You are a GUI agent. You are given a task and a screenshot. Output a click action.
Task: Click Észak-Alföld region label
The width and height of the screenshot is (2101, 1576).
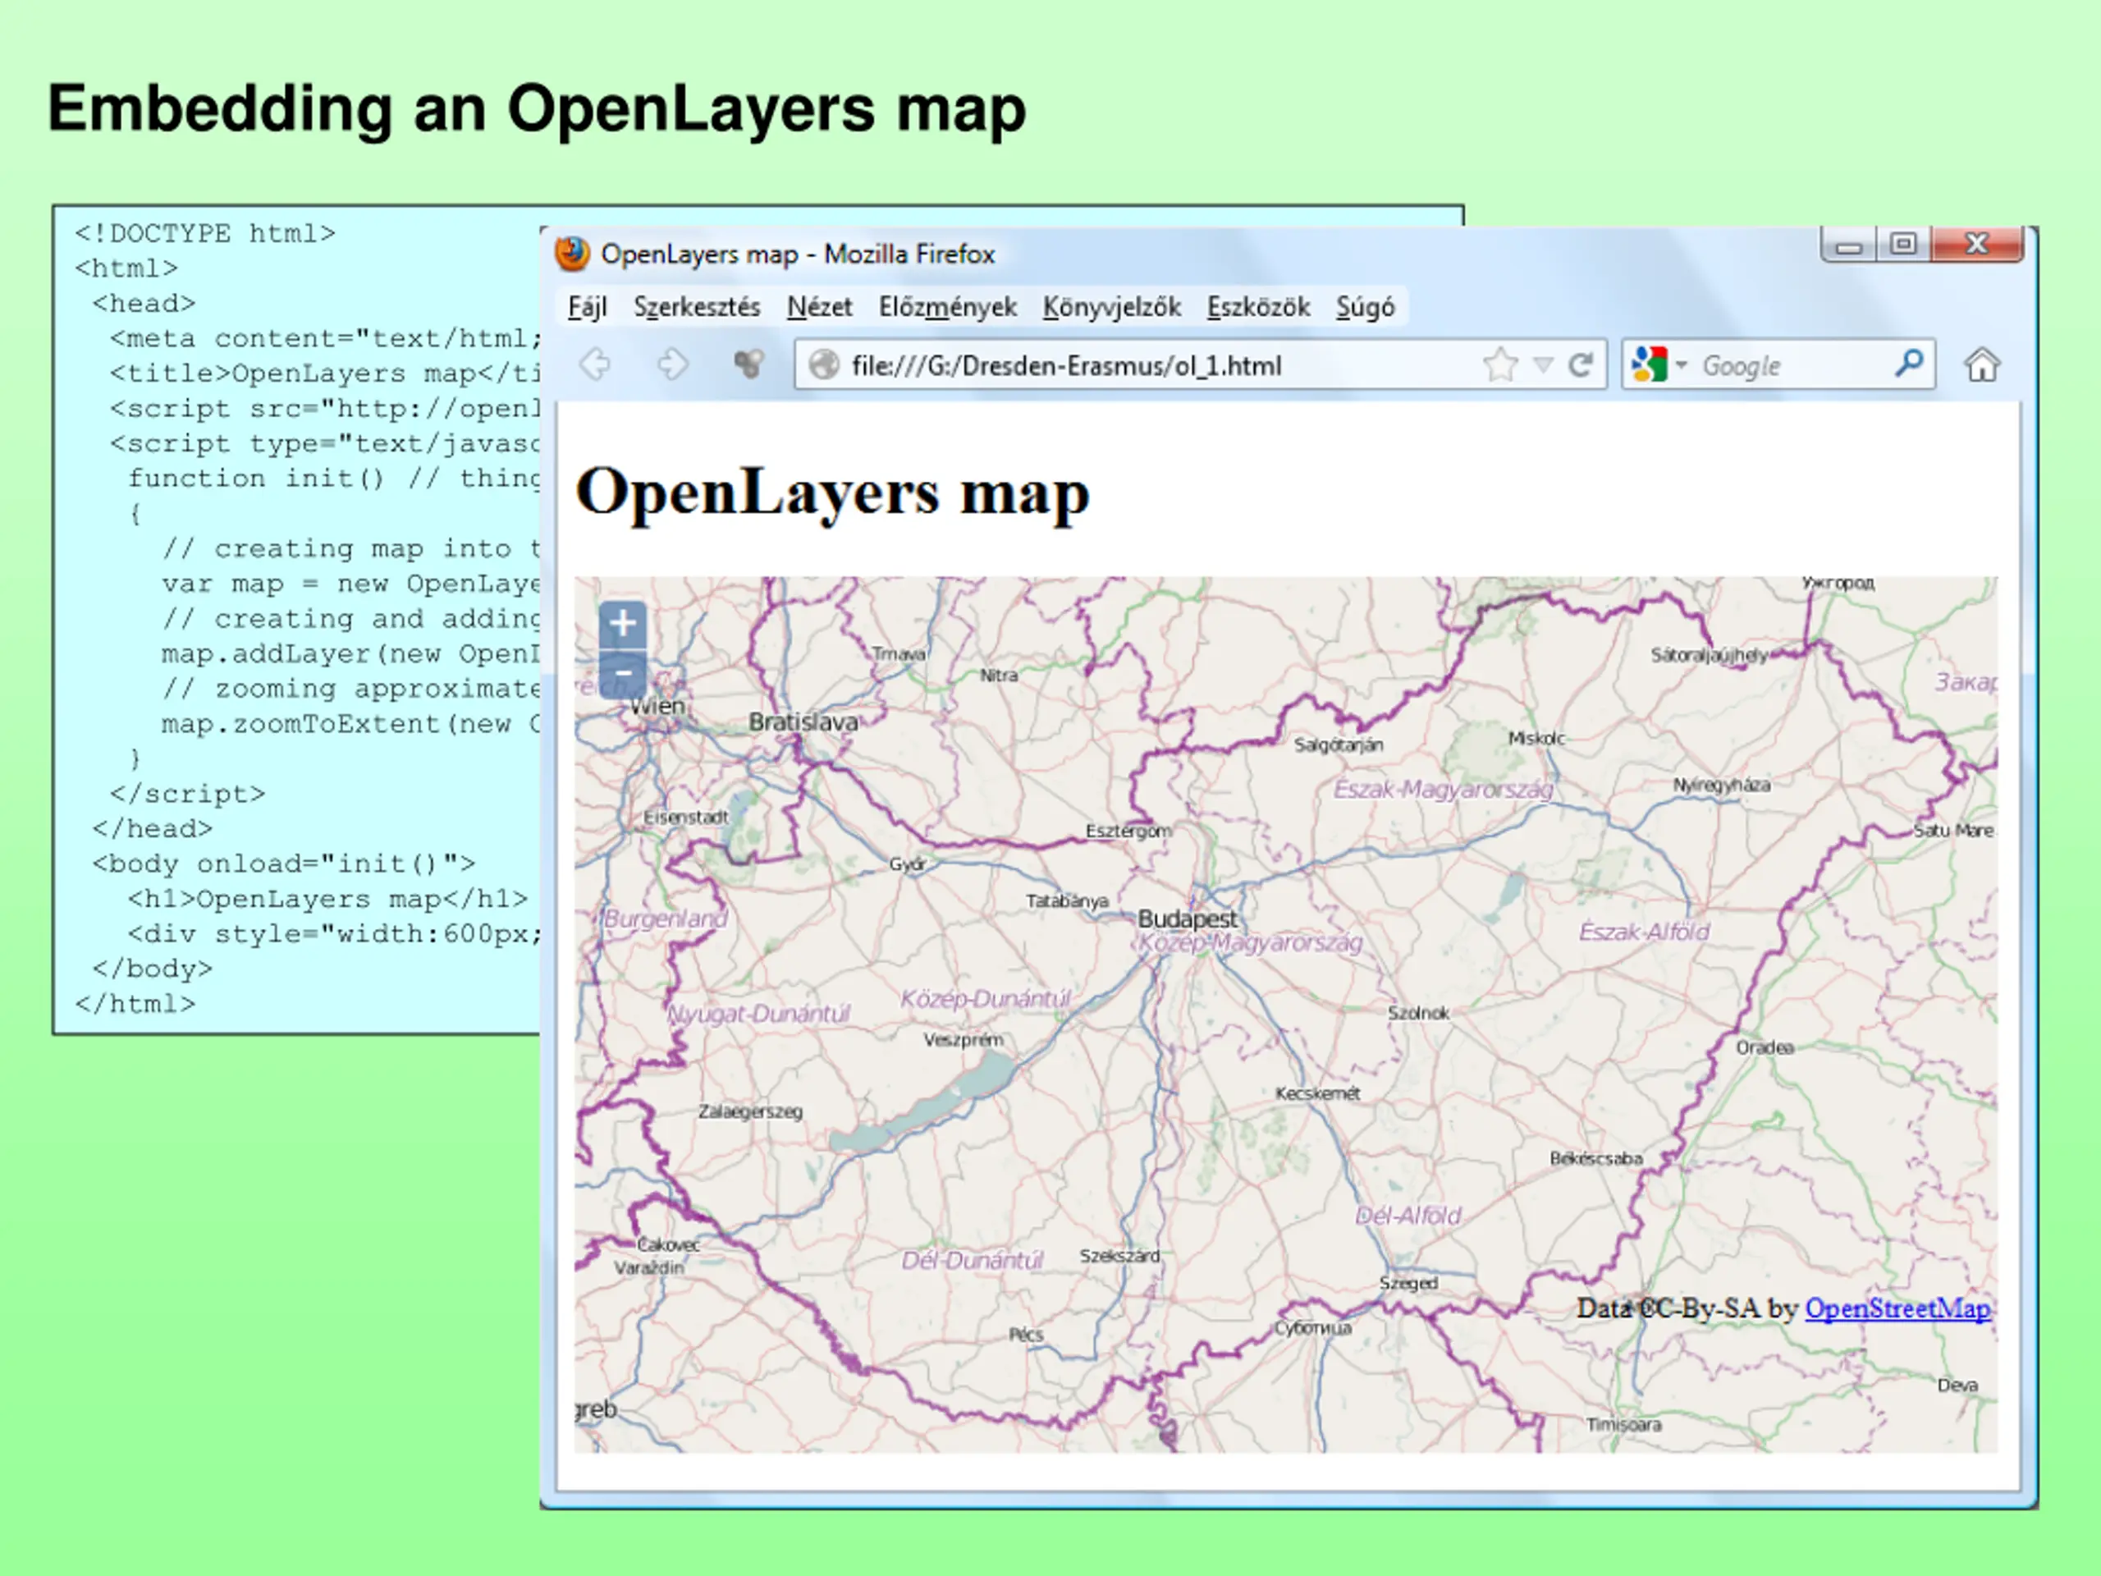1644,932
